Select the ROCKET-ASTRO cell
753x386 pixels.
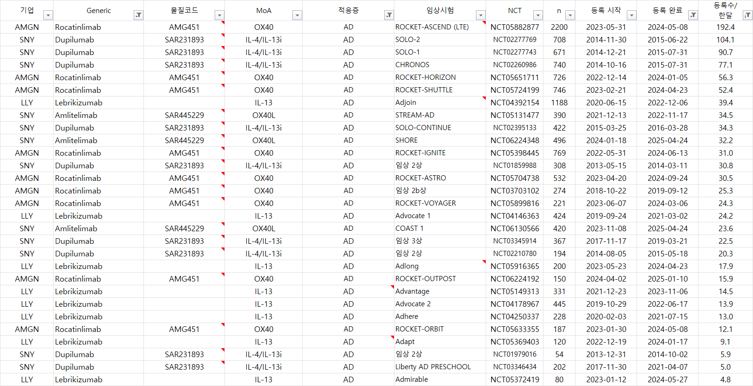[x=440, y=178]
